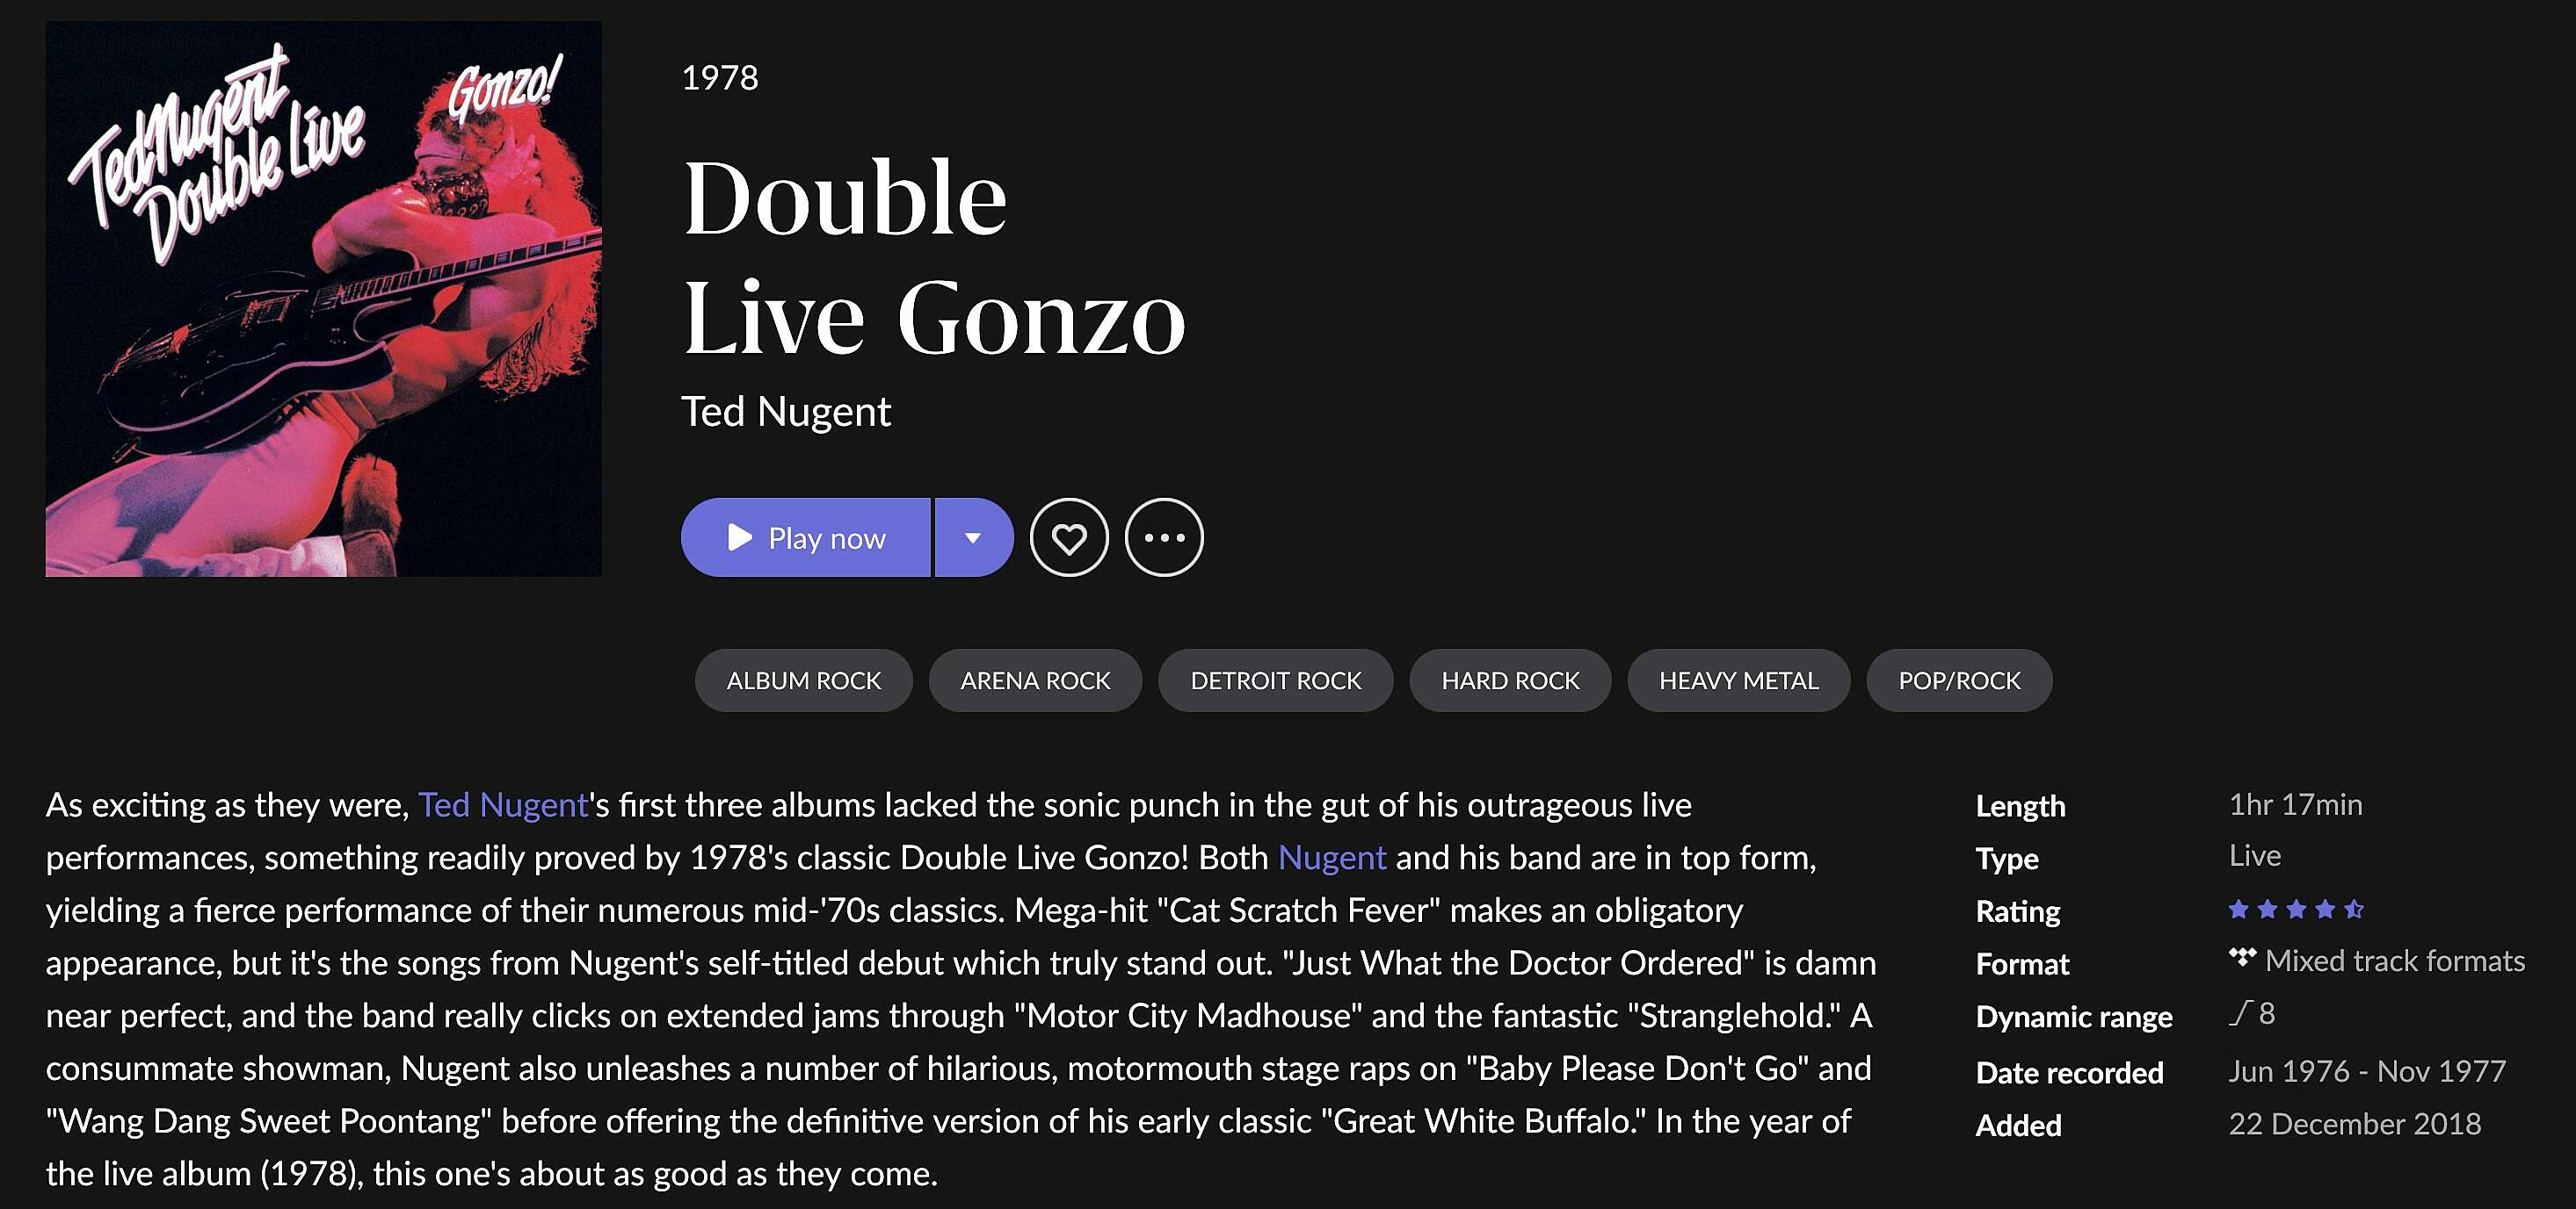The width and height of the screenshot is (2576, 1209).
Task: Click the heart favorite icon
Action: pos(1069,537)
